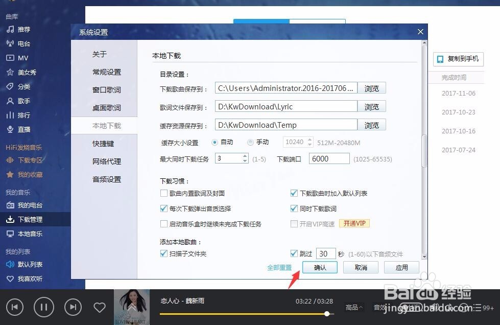Screen dimensions: 500x325
Task: Uncheck 扫描子文件夹
Action: click(x=164, y=253)
